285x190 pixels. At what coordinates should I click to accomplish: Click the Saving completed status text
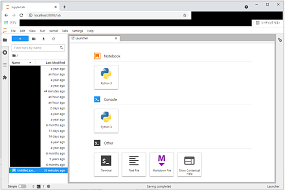click(159, 187)
